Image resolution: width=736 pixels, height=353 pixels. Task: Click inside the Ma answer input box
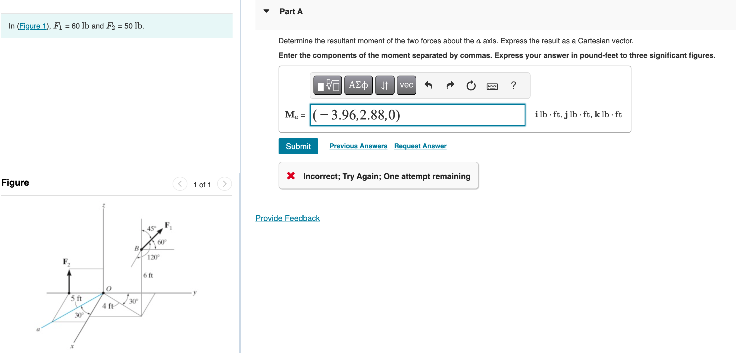click(x=417, y=115)
